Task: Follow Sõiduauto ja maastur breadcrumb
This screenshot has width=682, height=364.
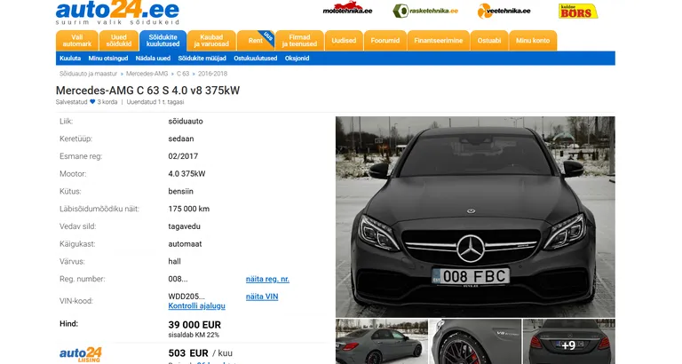Action: 88,74
